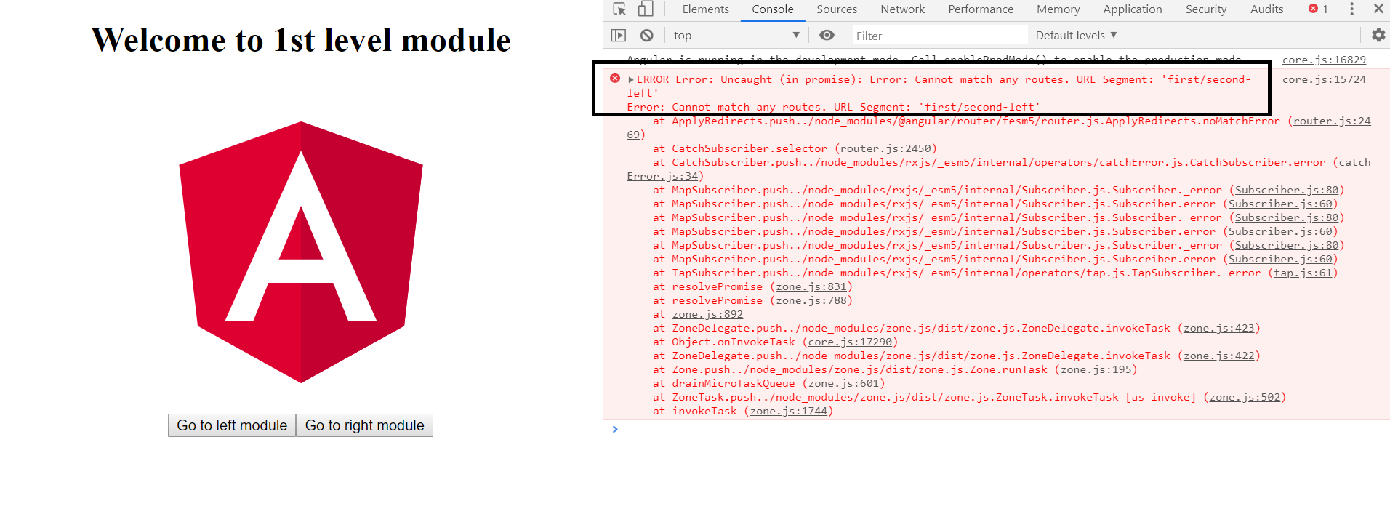Click the eye icon for live expression
This screenshot has width=1390, height=517.
pyautogui.click(x=827, y=36)
